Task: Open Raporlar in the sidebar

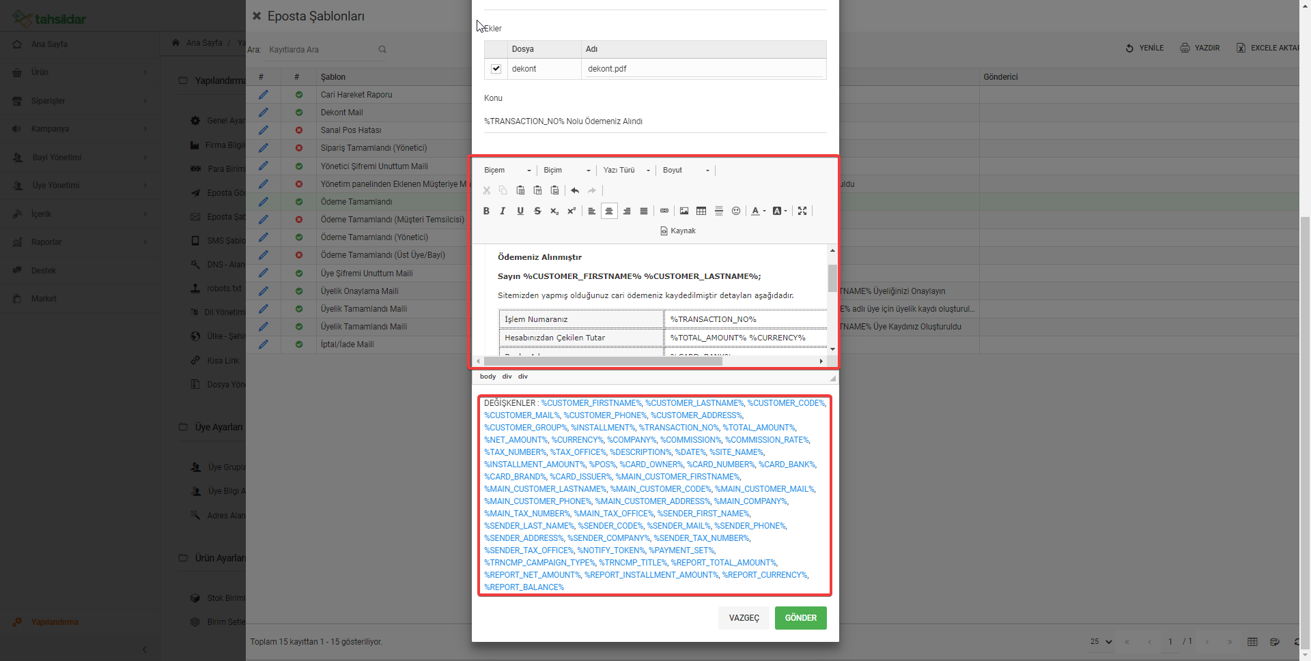Action: pyautogui.click(x=79, y=242)
